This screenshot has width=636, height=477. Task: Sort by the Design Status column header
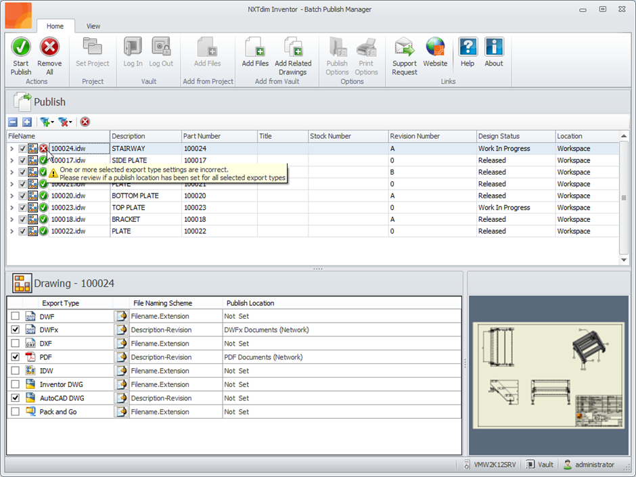click(516, 136)
